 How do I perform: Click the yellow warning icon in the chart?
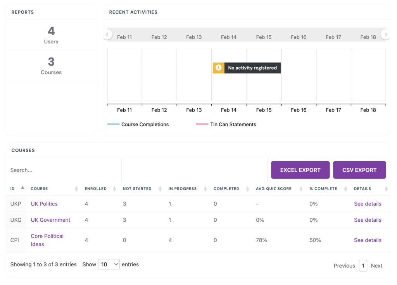(x=219, y=68)
